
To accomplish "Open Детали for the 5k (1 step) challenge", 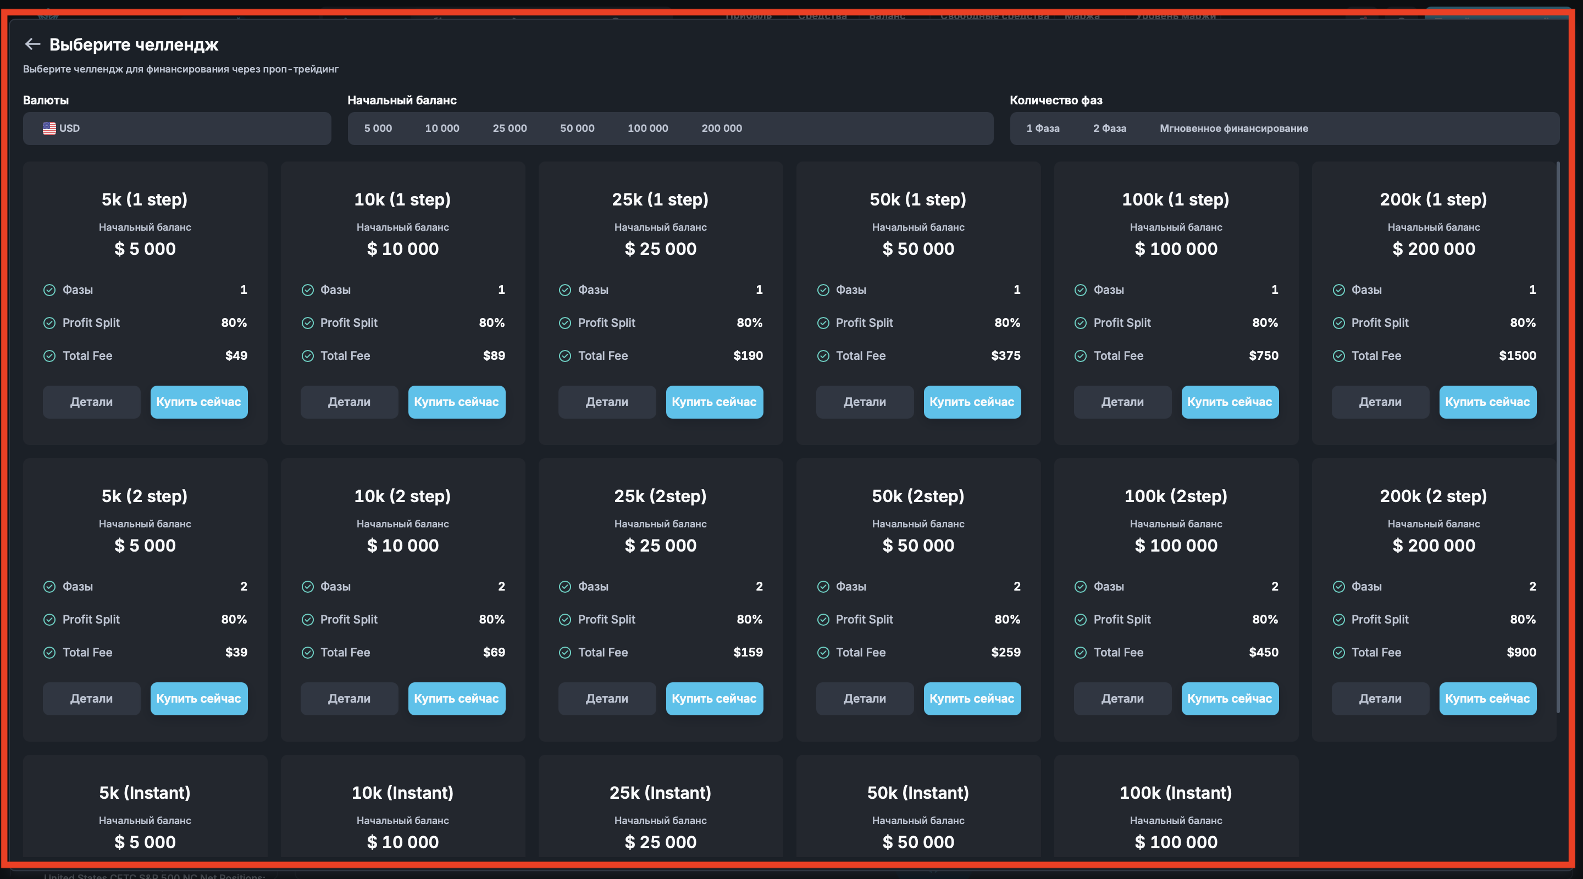I will tap(92, 402).
